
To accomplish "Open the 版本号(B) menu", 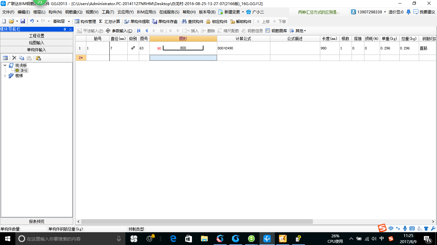I will 207,12.
